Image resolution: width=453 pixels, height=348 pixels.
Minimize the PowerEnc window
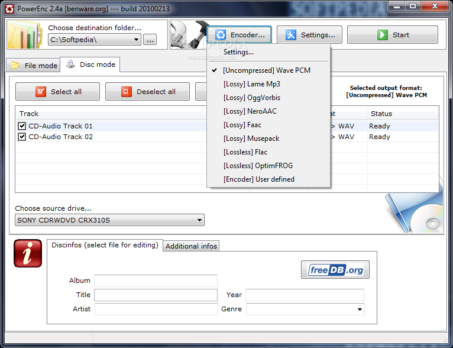tap(397, 6)
